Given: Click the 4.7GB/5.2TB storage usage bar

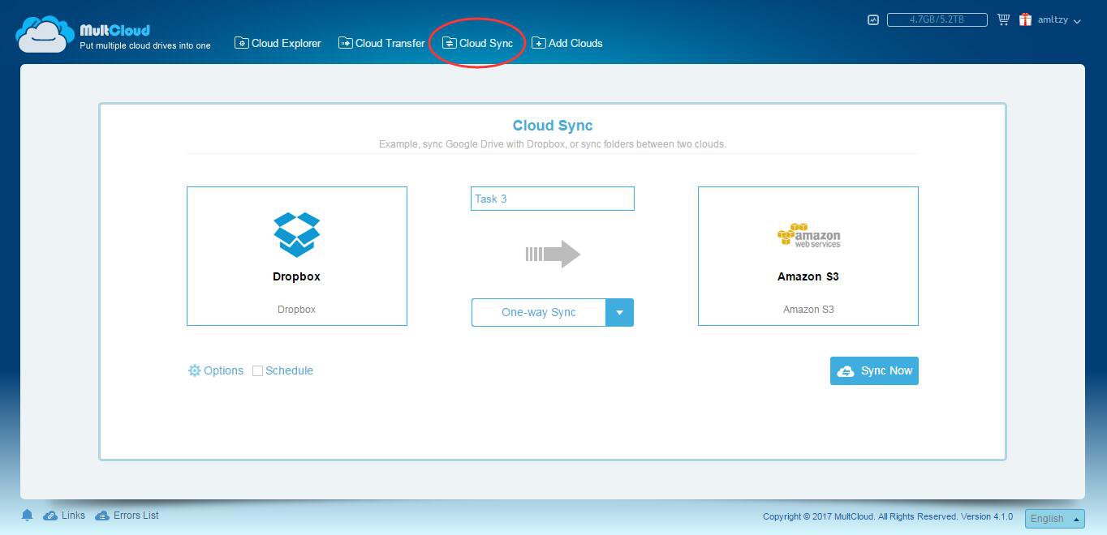Looking at the screenshot, I should 937,19.
